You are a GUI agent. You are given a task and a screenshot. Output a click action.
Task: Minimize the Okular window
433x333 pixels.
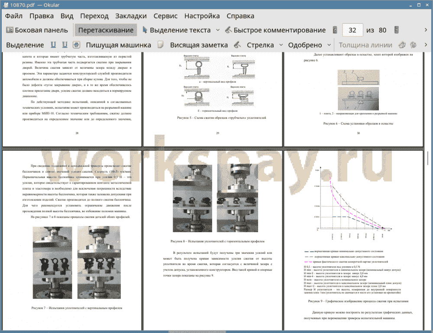(x=411, y=5)
